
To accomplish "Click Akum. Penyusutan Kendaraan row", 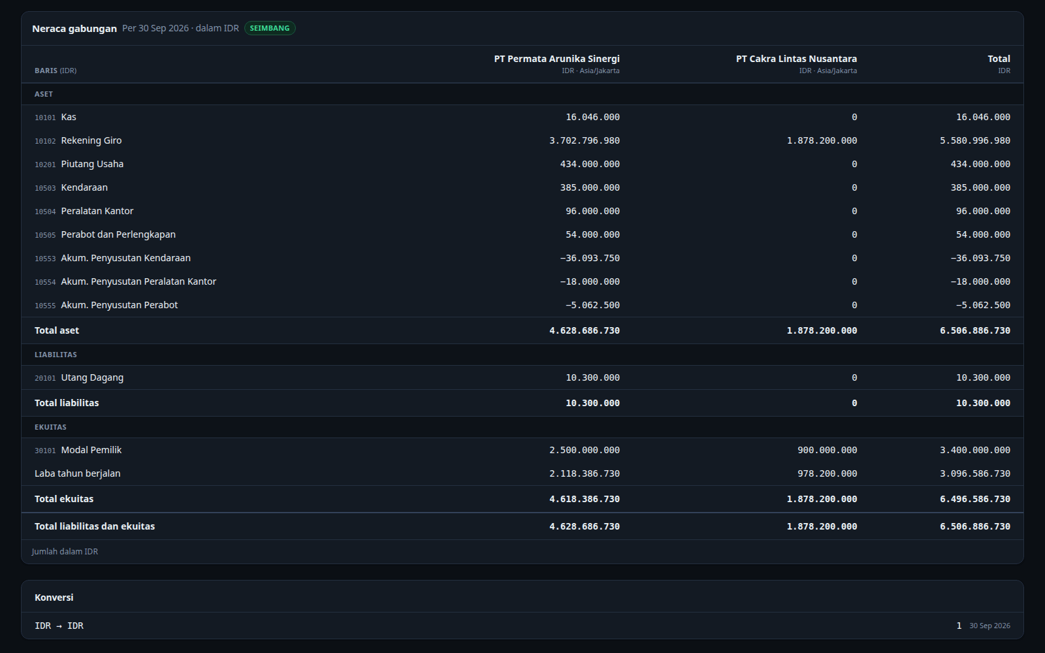I will point(522,258).
